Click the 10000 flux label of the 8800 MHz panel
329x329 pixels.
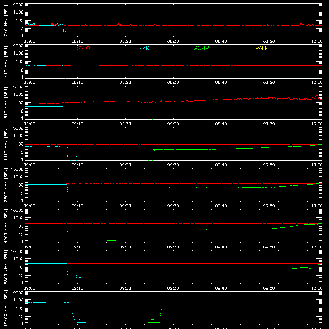click(17, 252)
